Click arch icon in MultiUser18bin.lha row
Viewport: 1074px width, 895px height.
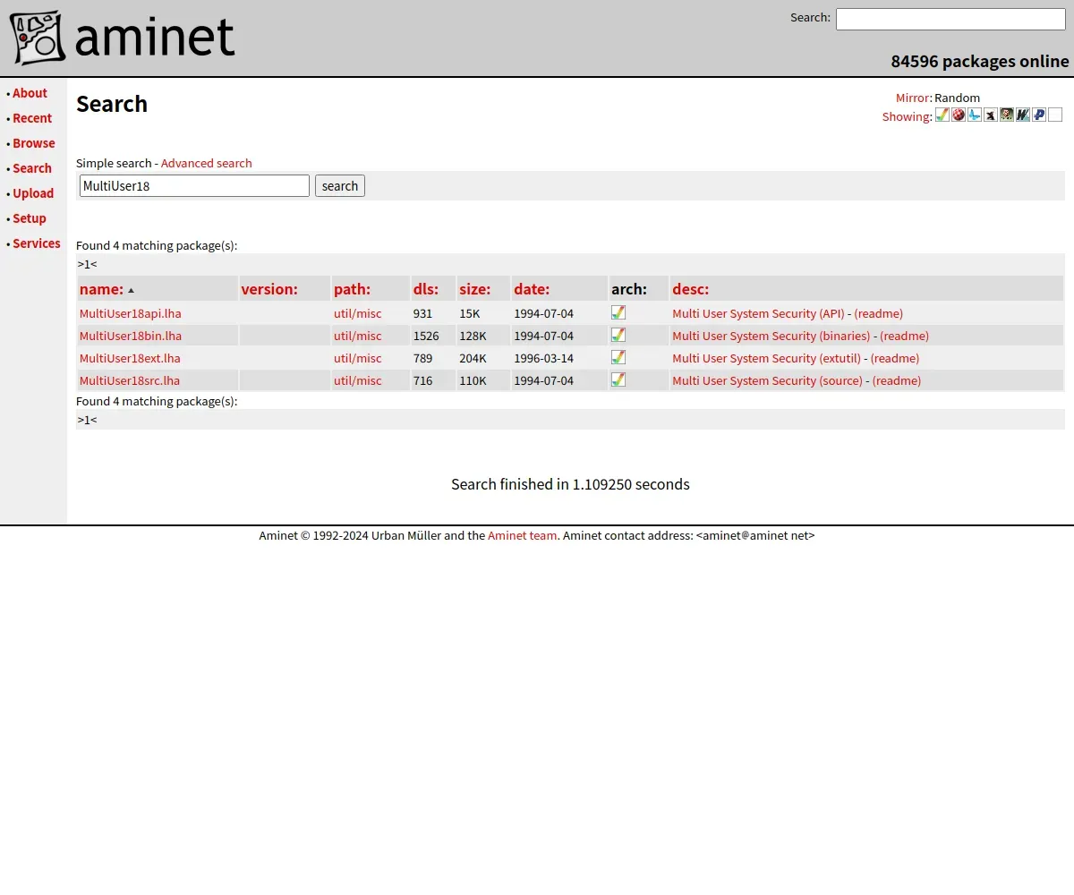[618, 335]
